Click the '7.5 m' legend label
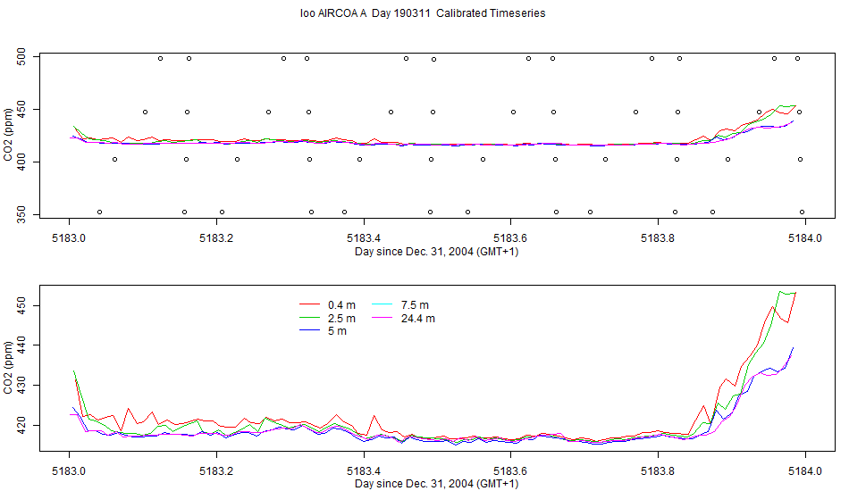The width and height of the screenshot is (849, 491). [x=415, y=305]
